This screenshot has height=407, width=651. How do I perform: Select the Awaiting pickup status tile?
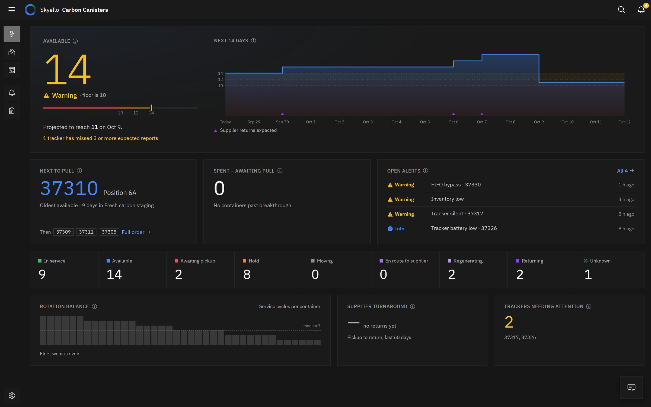pyautogui.click(x=200, y=269)
